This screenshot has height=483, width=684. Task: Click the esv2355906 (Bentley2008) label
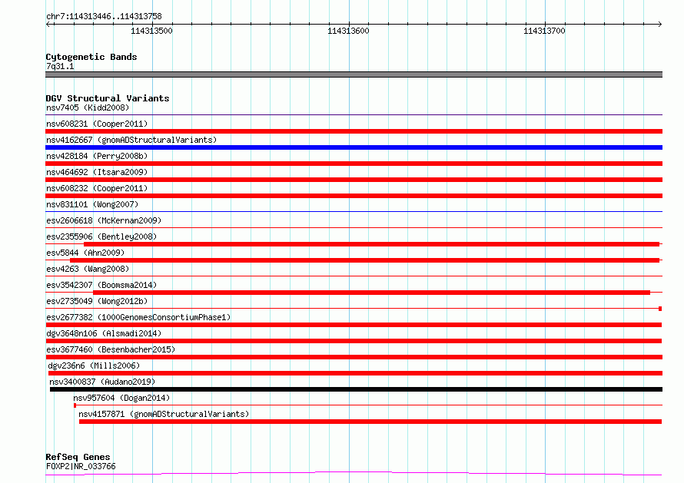click(101, 237)
